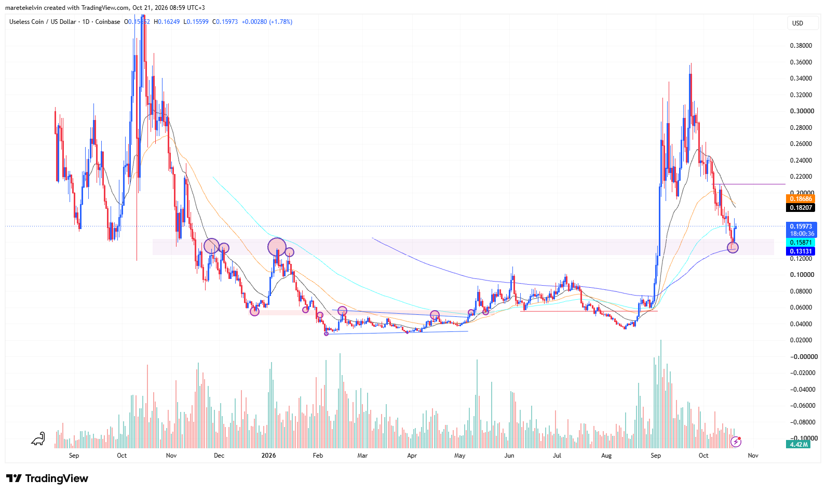
Task: Click the L0.15599 low value
Action: tap(196, 22)
